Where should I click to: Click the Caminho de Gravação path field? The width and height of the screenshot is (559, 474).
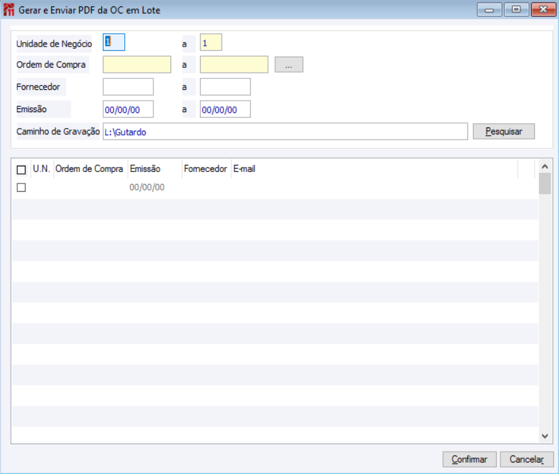tap(285, 132)
